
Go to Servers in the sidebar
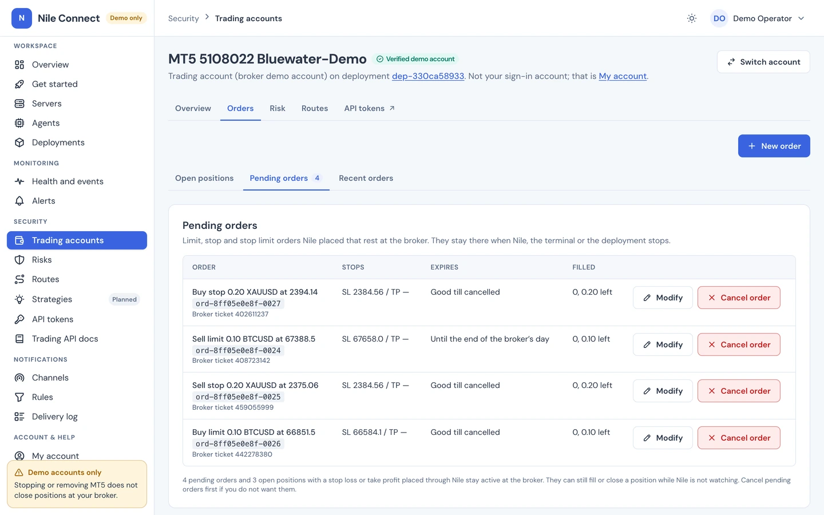[x=77, y=104]
